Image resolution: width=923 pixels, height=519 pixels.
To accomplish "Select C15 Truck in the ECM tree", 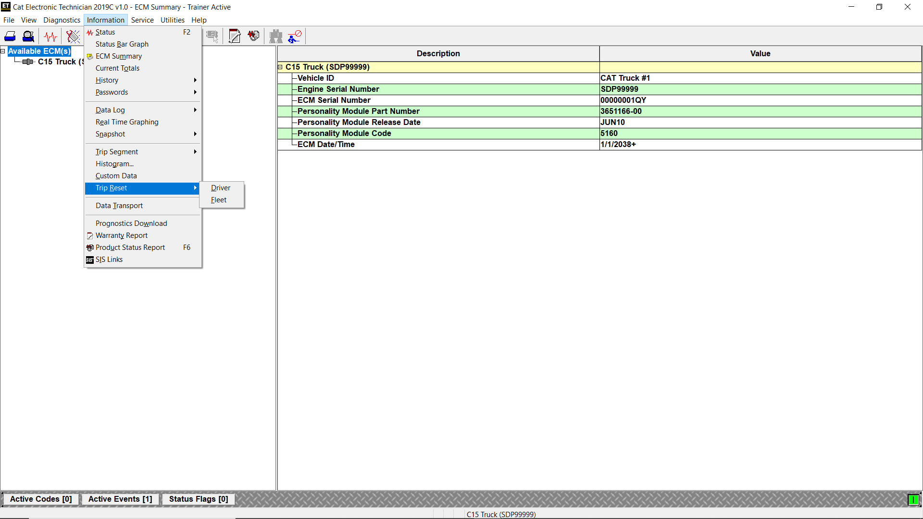I will (x=58, y=62).
